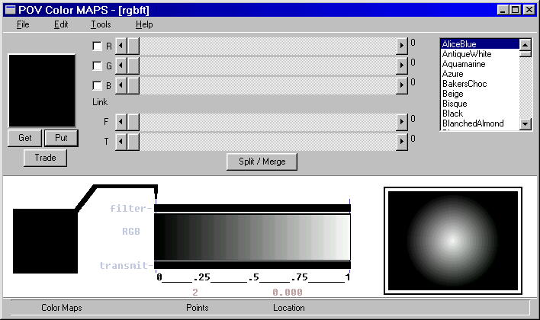The height and width of the screenshot is (320, 540).
Task: Click the RGB gradient bar
Action: 252,237
